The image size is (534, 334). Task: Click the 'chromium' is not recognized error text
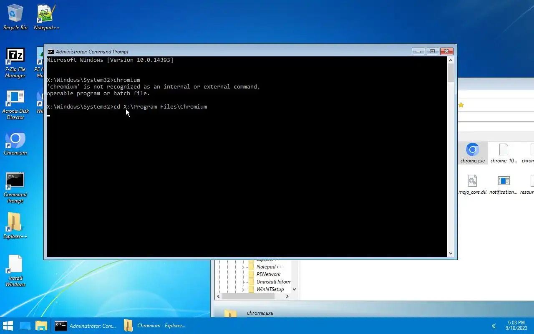(154, 87)
